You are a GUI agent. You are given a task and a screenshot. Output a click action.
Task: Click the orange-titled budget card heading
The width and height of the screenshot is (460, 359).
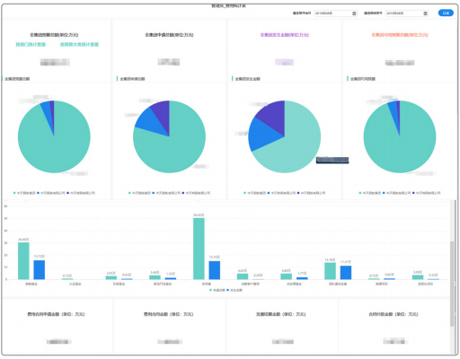400,35
